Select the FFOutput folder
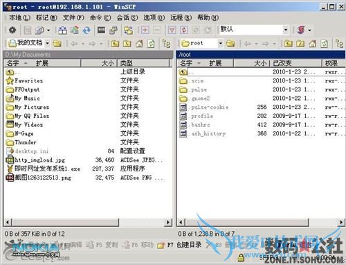The image size is (346, 265). click(x=23, y=89)
